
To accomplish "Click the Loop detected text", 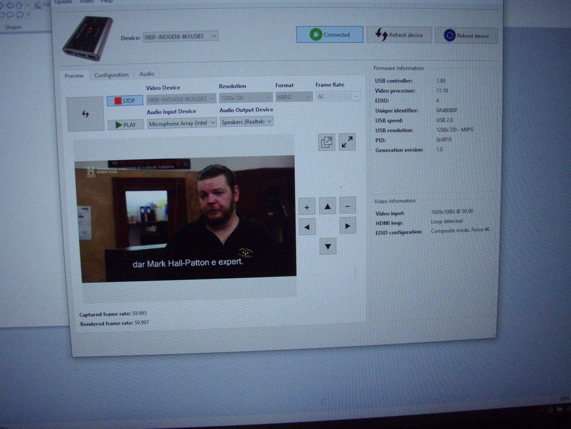I will click(x=447, y=221).
